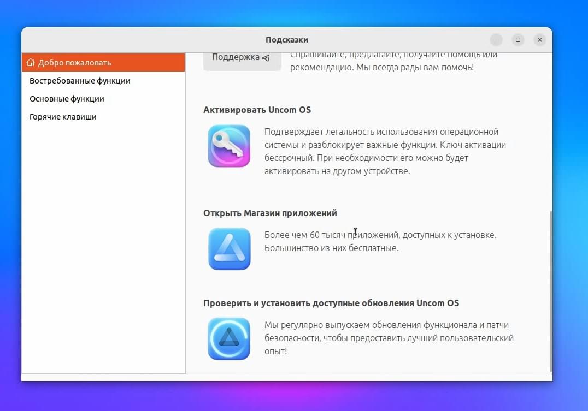Image resolution: width=588 pixels, height=411 pixels.
Task: Click the Подсказки title bar
Action: click(x=287, y=40)
